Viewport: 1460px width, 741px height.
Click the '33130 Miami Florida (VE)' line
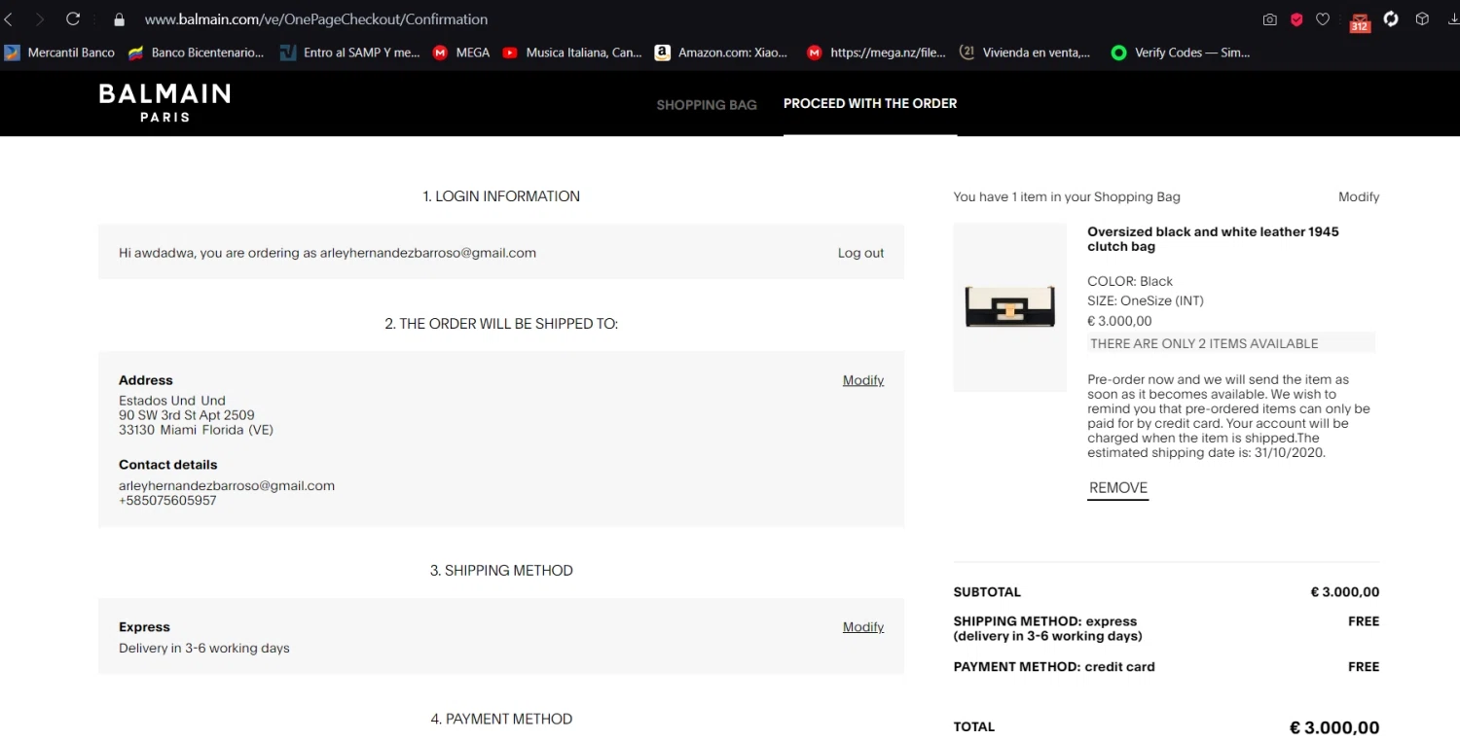point(197,430)
